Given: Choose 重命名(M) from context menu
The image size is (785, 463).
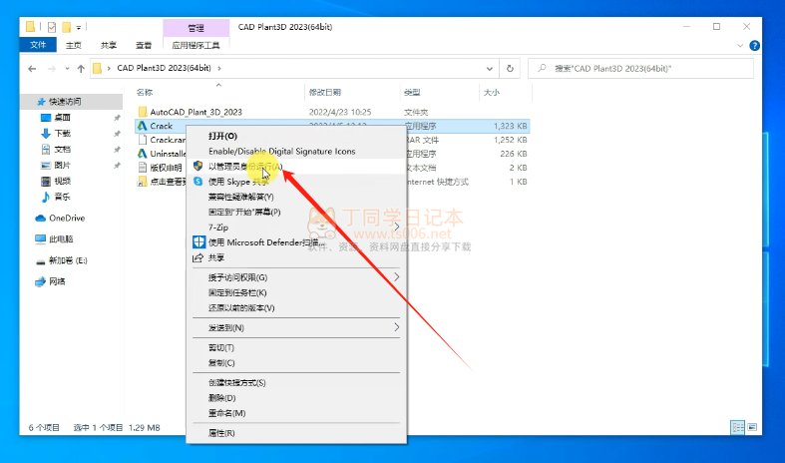Looking at the screenshot, I should point(296,413).
